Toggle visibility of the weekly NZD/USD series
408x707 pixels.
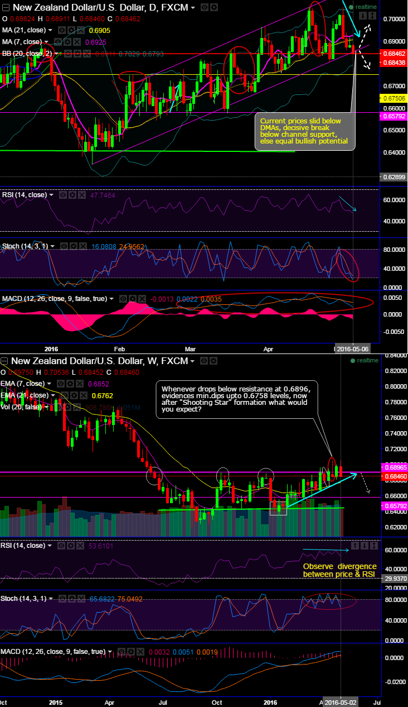pyautogui.click(x=205, y=361)
